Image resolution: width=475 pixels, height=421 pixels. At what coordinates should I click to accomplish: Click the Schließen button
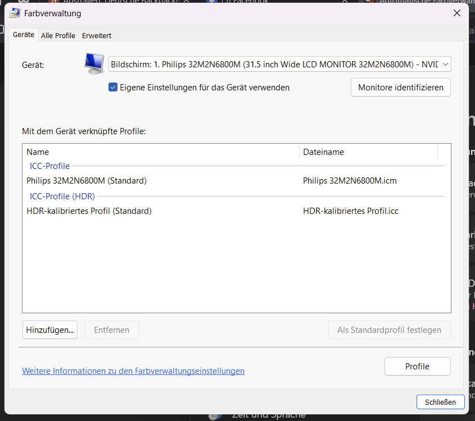click(440, 402)
